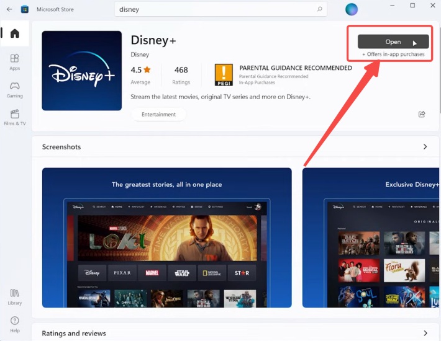Maximize the Microsoft Store window
Viewport: 441px width, 341px height.
point(412,6)
